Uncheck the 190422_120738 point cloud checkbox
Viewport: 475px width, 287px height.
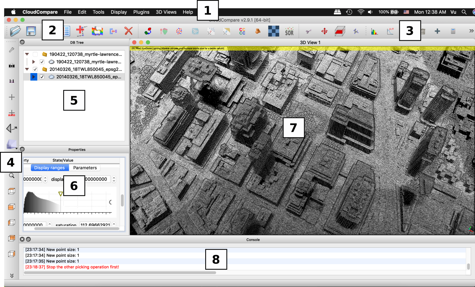click(x=42, y=62)
